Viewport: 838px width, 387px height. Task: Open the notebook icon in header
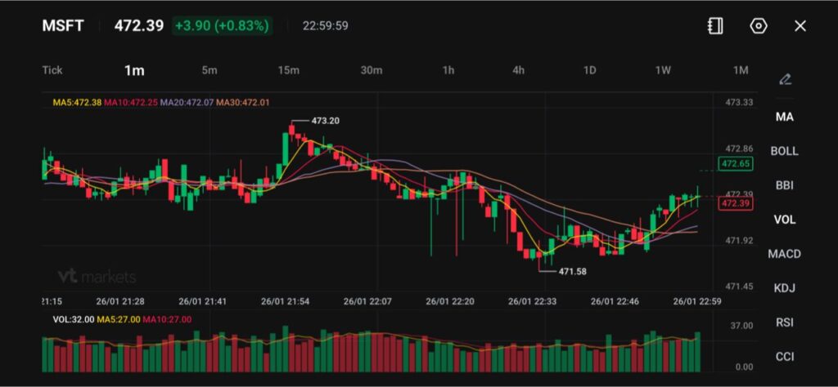[x=715, y=26]
